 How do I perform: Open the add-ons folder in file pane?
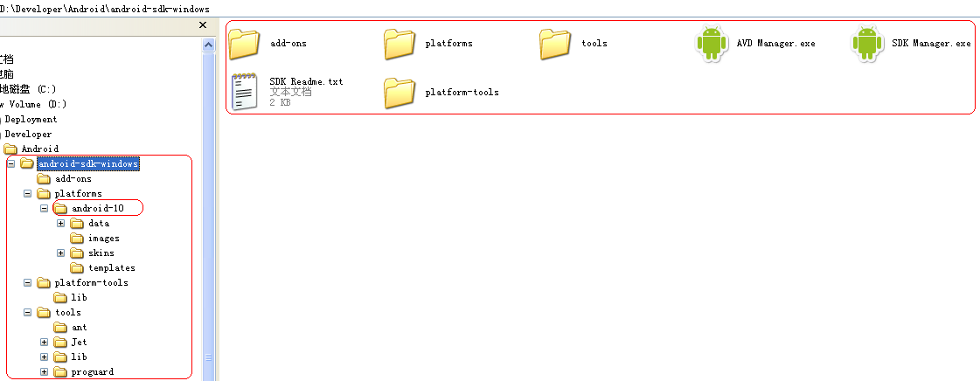coord(245,44)
